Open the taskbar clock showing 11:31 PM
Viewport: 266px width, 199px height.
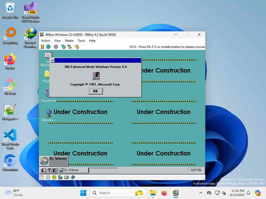237,193
